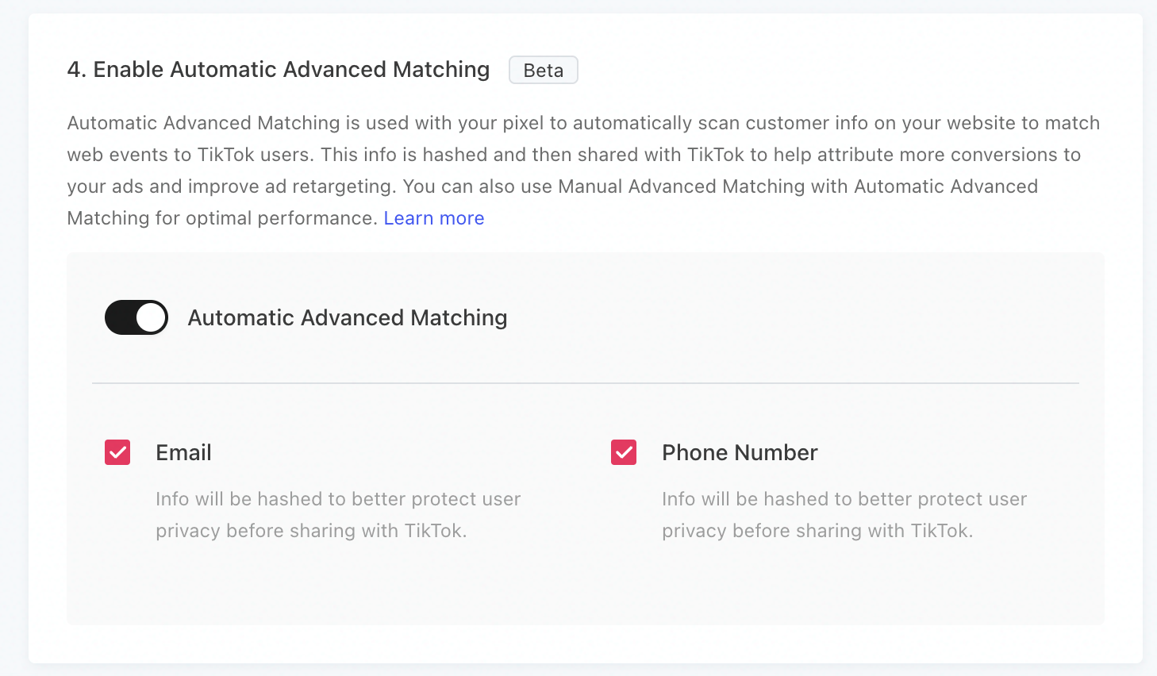This screenshot has height=676, width=1157.
Task: Click the Beta badge
Action: coord(543,70)
